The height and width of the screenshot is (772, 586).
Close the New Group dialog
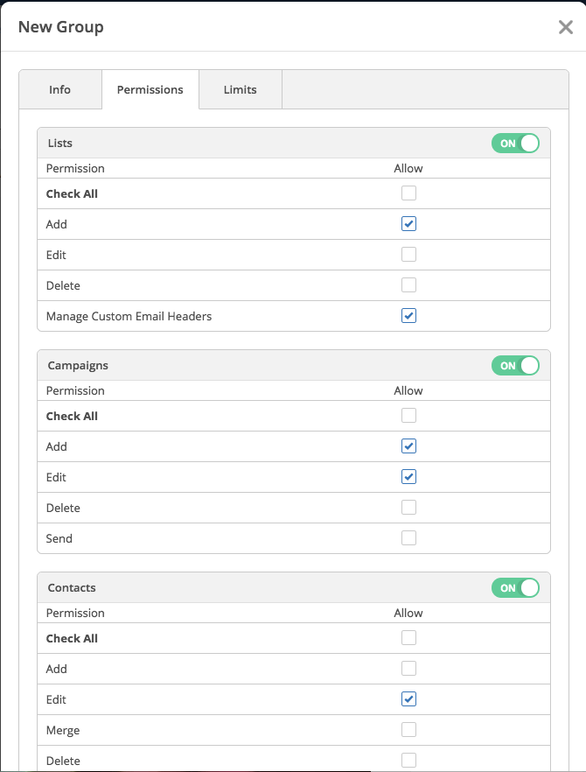(x=565, y=27)
